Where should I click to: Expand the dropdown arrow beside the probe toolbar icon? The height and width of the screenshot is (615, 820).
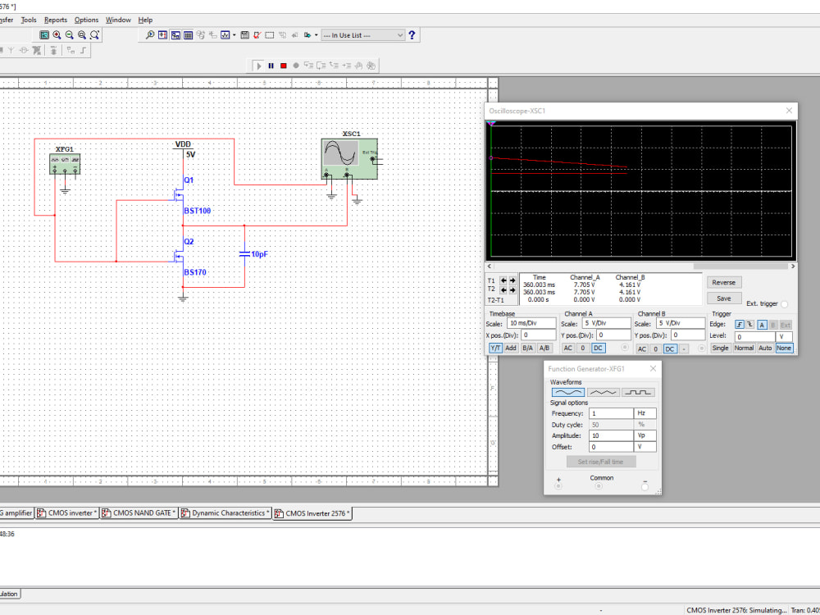(316, 35)
